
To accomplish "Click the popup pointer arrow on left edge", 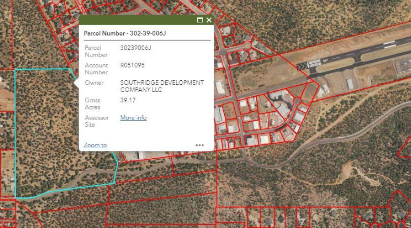I will click(76, 83).
